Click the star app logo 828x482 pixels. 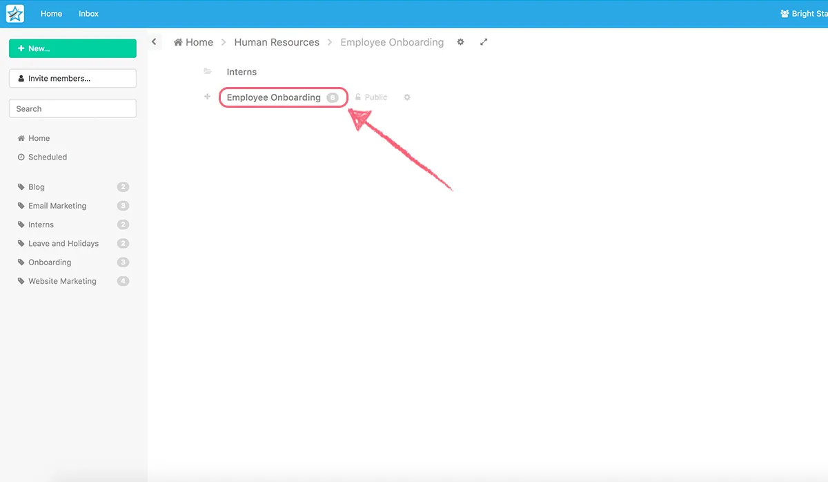[15, 13]
